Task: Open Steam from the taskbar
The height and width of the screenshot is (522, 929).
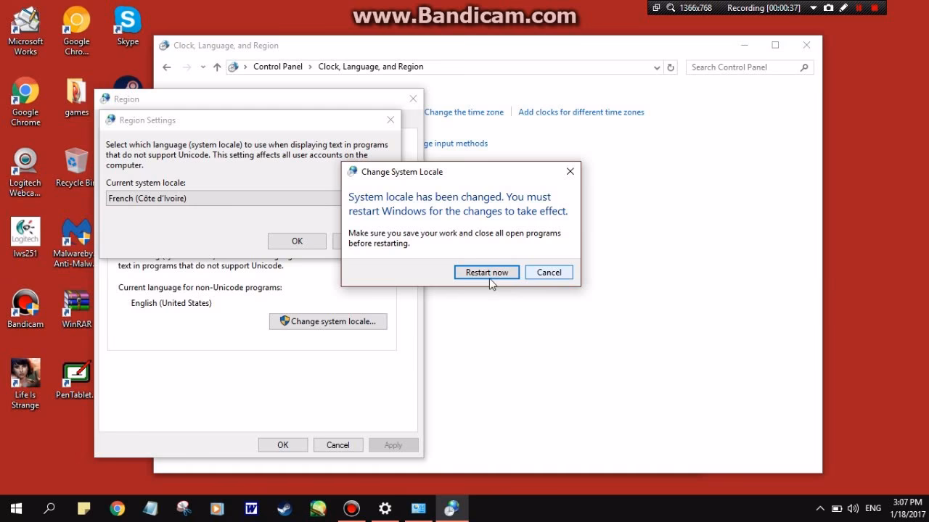Action: click(x=285, y=508)
